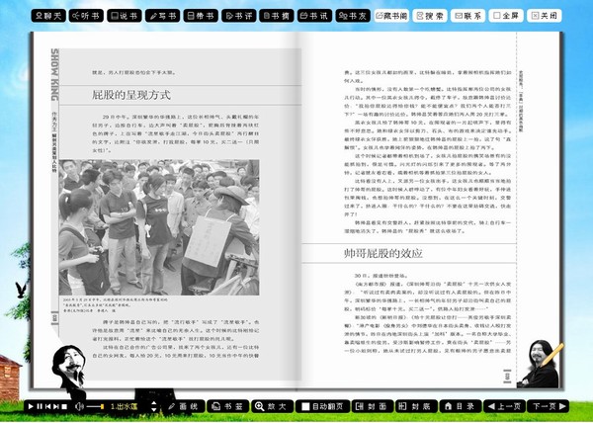Click the long-haired man with pencil icon

[x=541, y=364]
